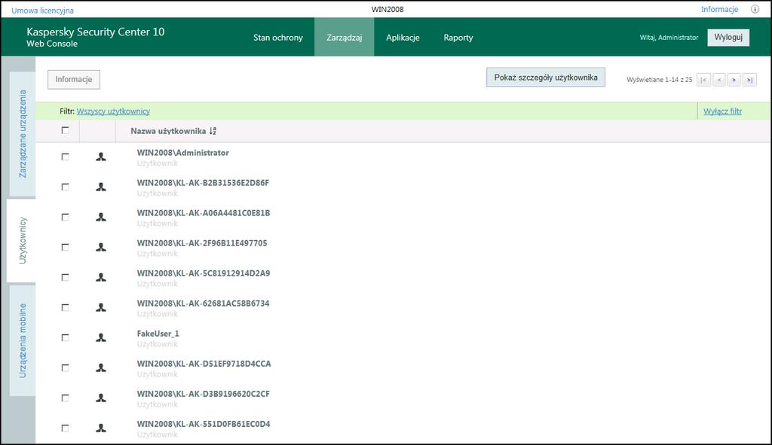This screenshot has width=772, height=445.
Task: Click the sort A-Z icon in the header
Action: pos(213,131)
